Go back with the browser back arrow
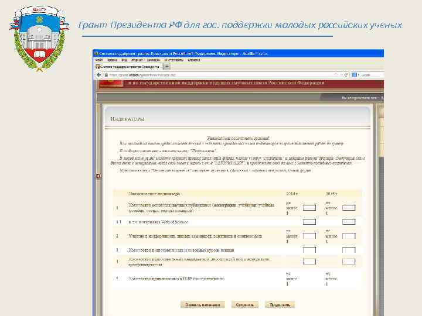Screen dimensions: 422x316 tap(99, 75)
